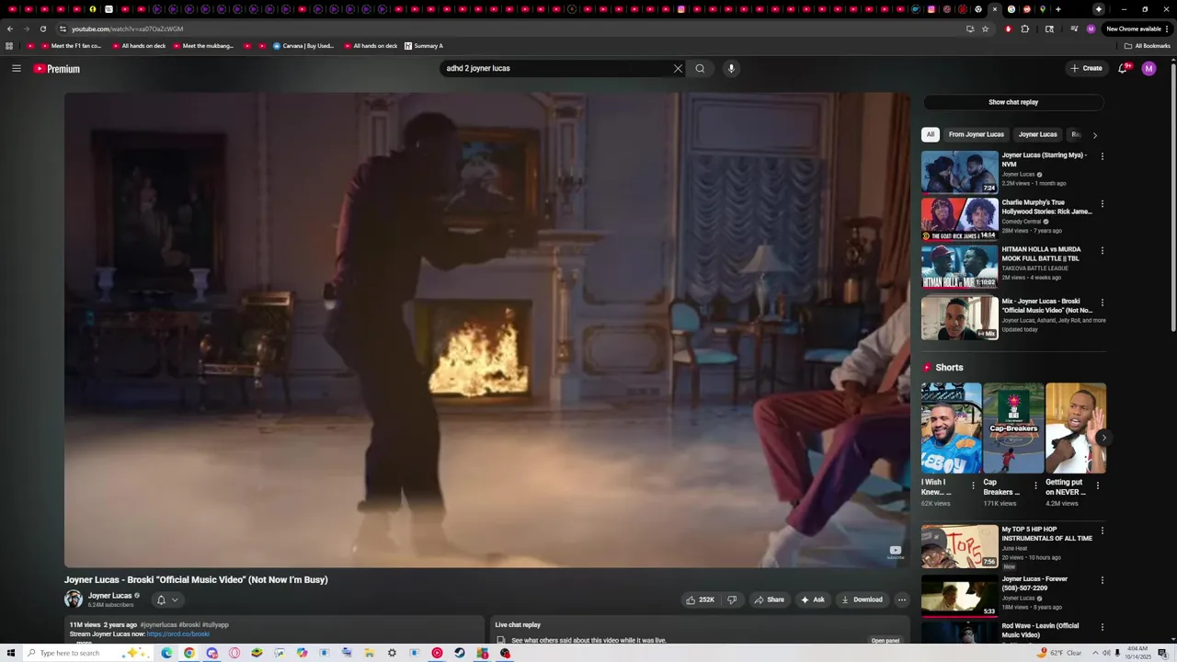Open the orcd.co/broski stream link
This screenshot has width=1177, height=662.
pyautogui.click(x=178, y=634)
